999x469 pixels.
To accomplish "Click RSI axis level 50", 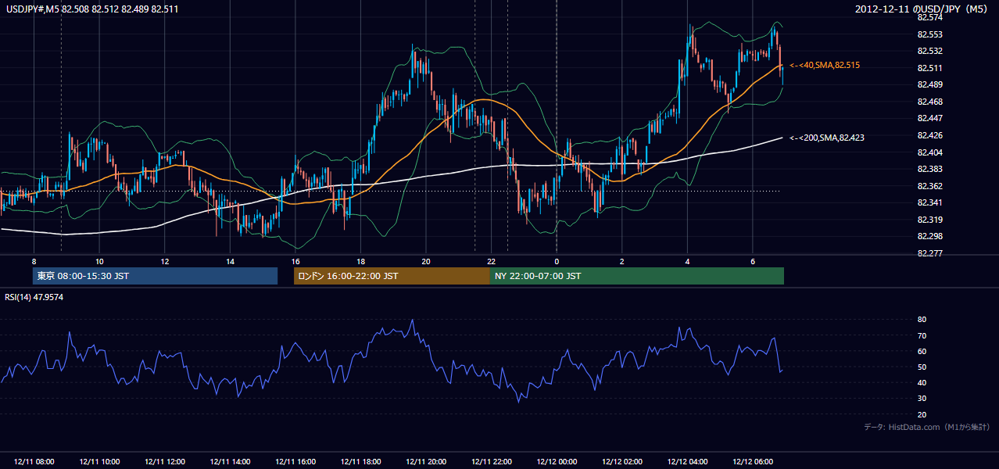I will click(922, 367).
